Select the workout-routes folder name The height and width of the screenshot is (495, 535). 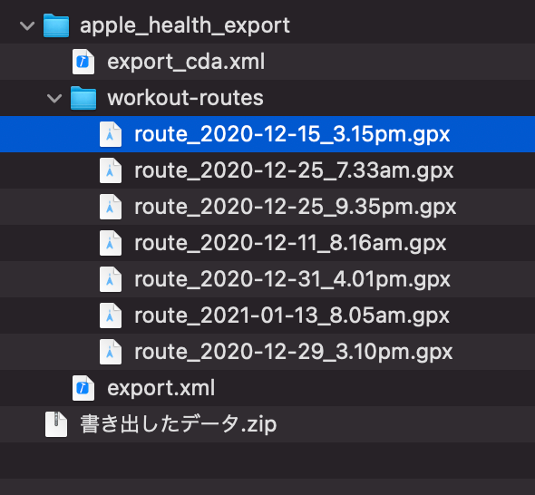click(x=185, y=98)
